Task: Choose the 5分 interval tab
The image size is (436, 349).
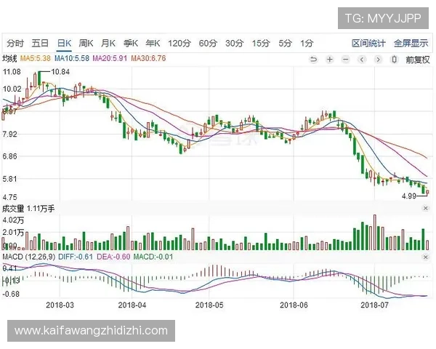Action: point(285,43)
